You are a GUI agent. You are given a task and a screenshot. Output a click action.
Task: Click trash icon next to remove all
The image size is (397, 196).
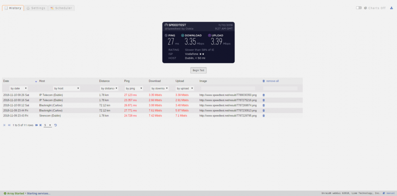(264, 81)
